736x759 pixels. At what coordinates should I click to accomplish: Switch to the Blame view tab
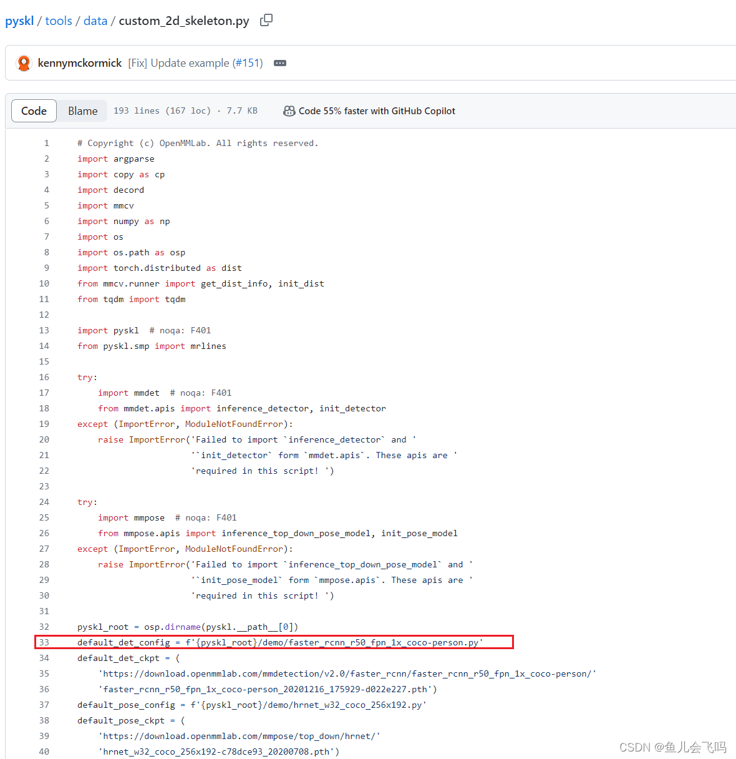point(82,110)
